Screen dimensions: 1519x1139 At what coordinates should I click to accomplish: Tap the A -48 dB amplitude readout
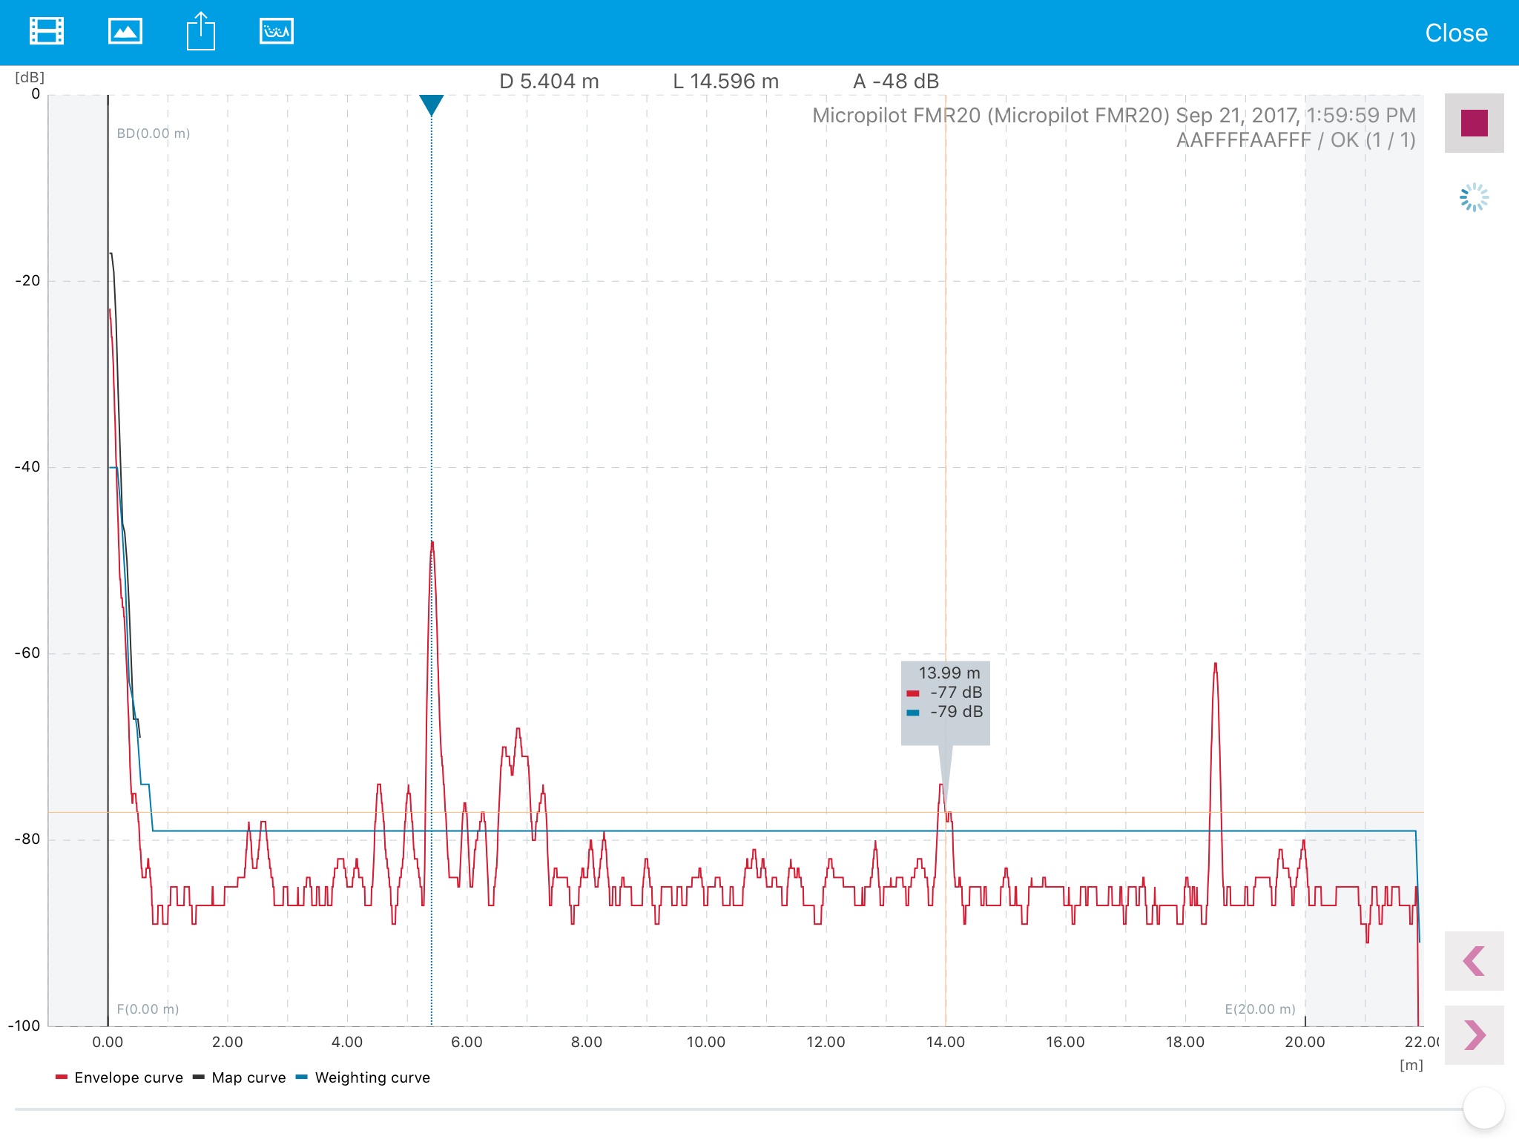pos(896,82)
